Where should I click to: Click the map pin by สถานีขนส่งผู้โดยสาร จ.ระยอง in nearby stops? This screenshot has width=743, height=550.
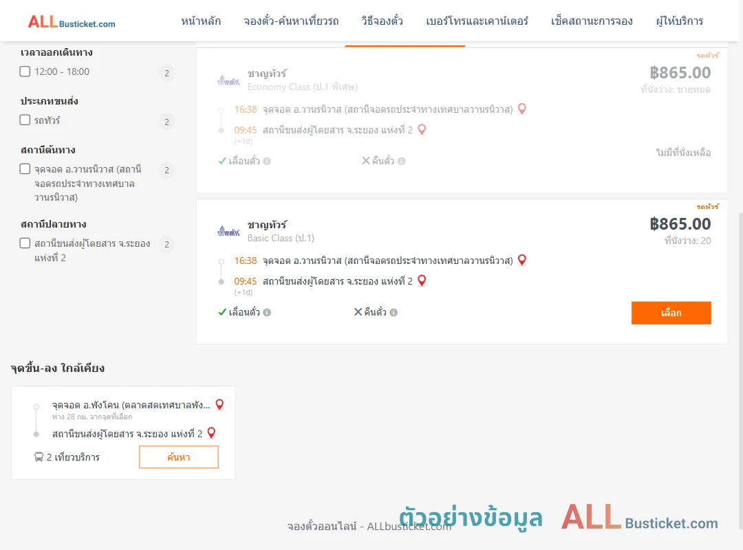212,433
